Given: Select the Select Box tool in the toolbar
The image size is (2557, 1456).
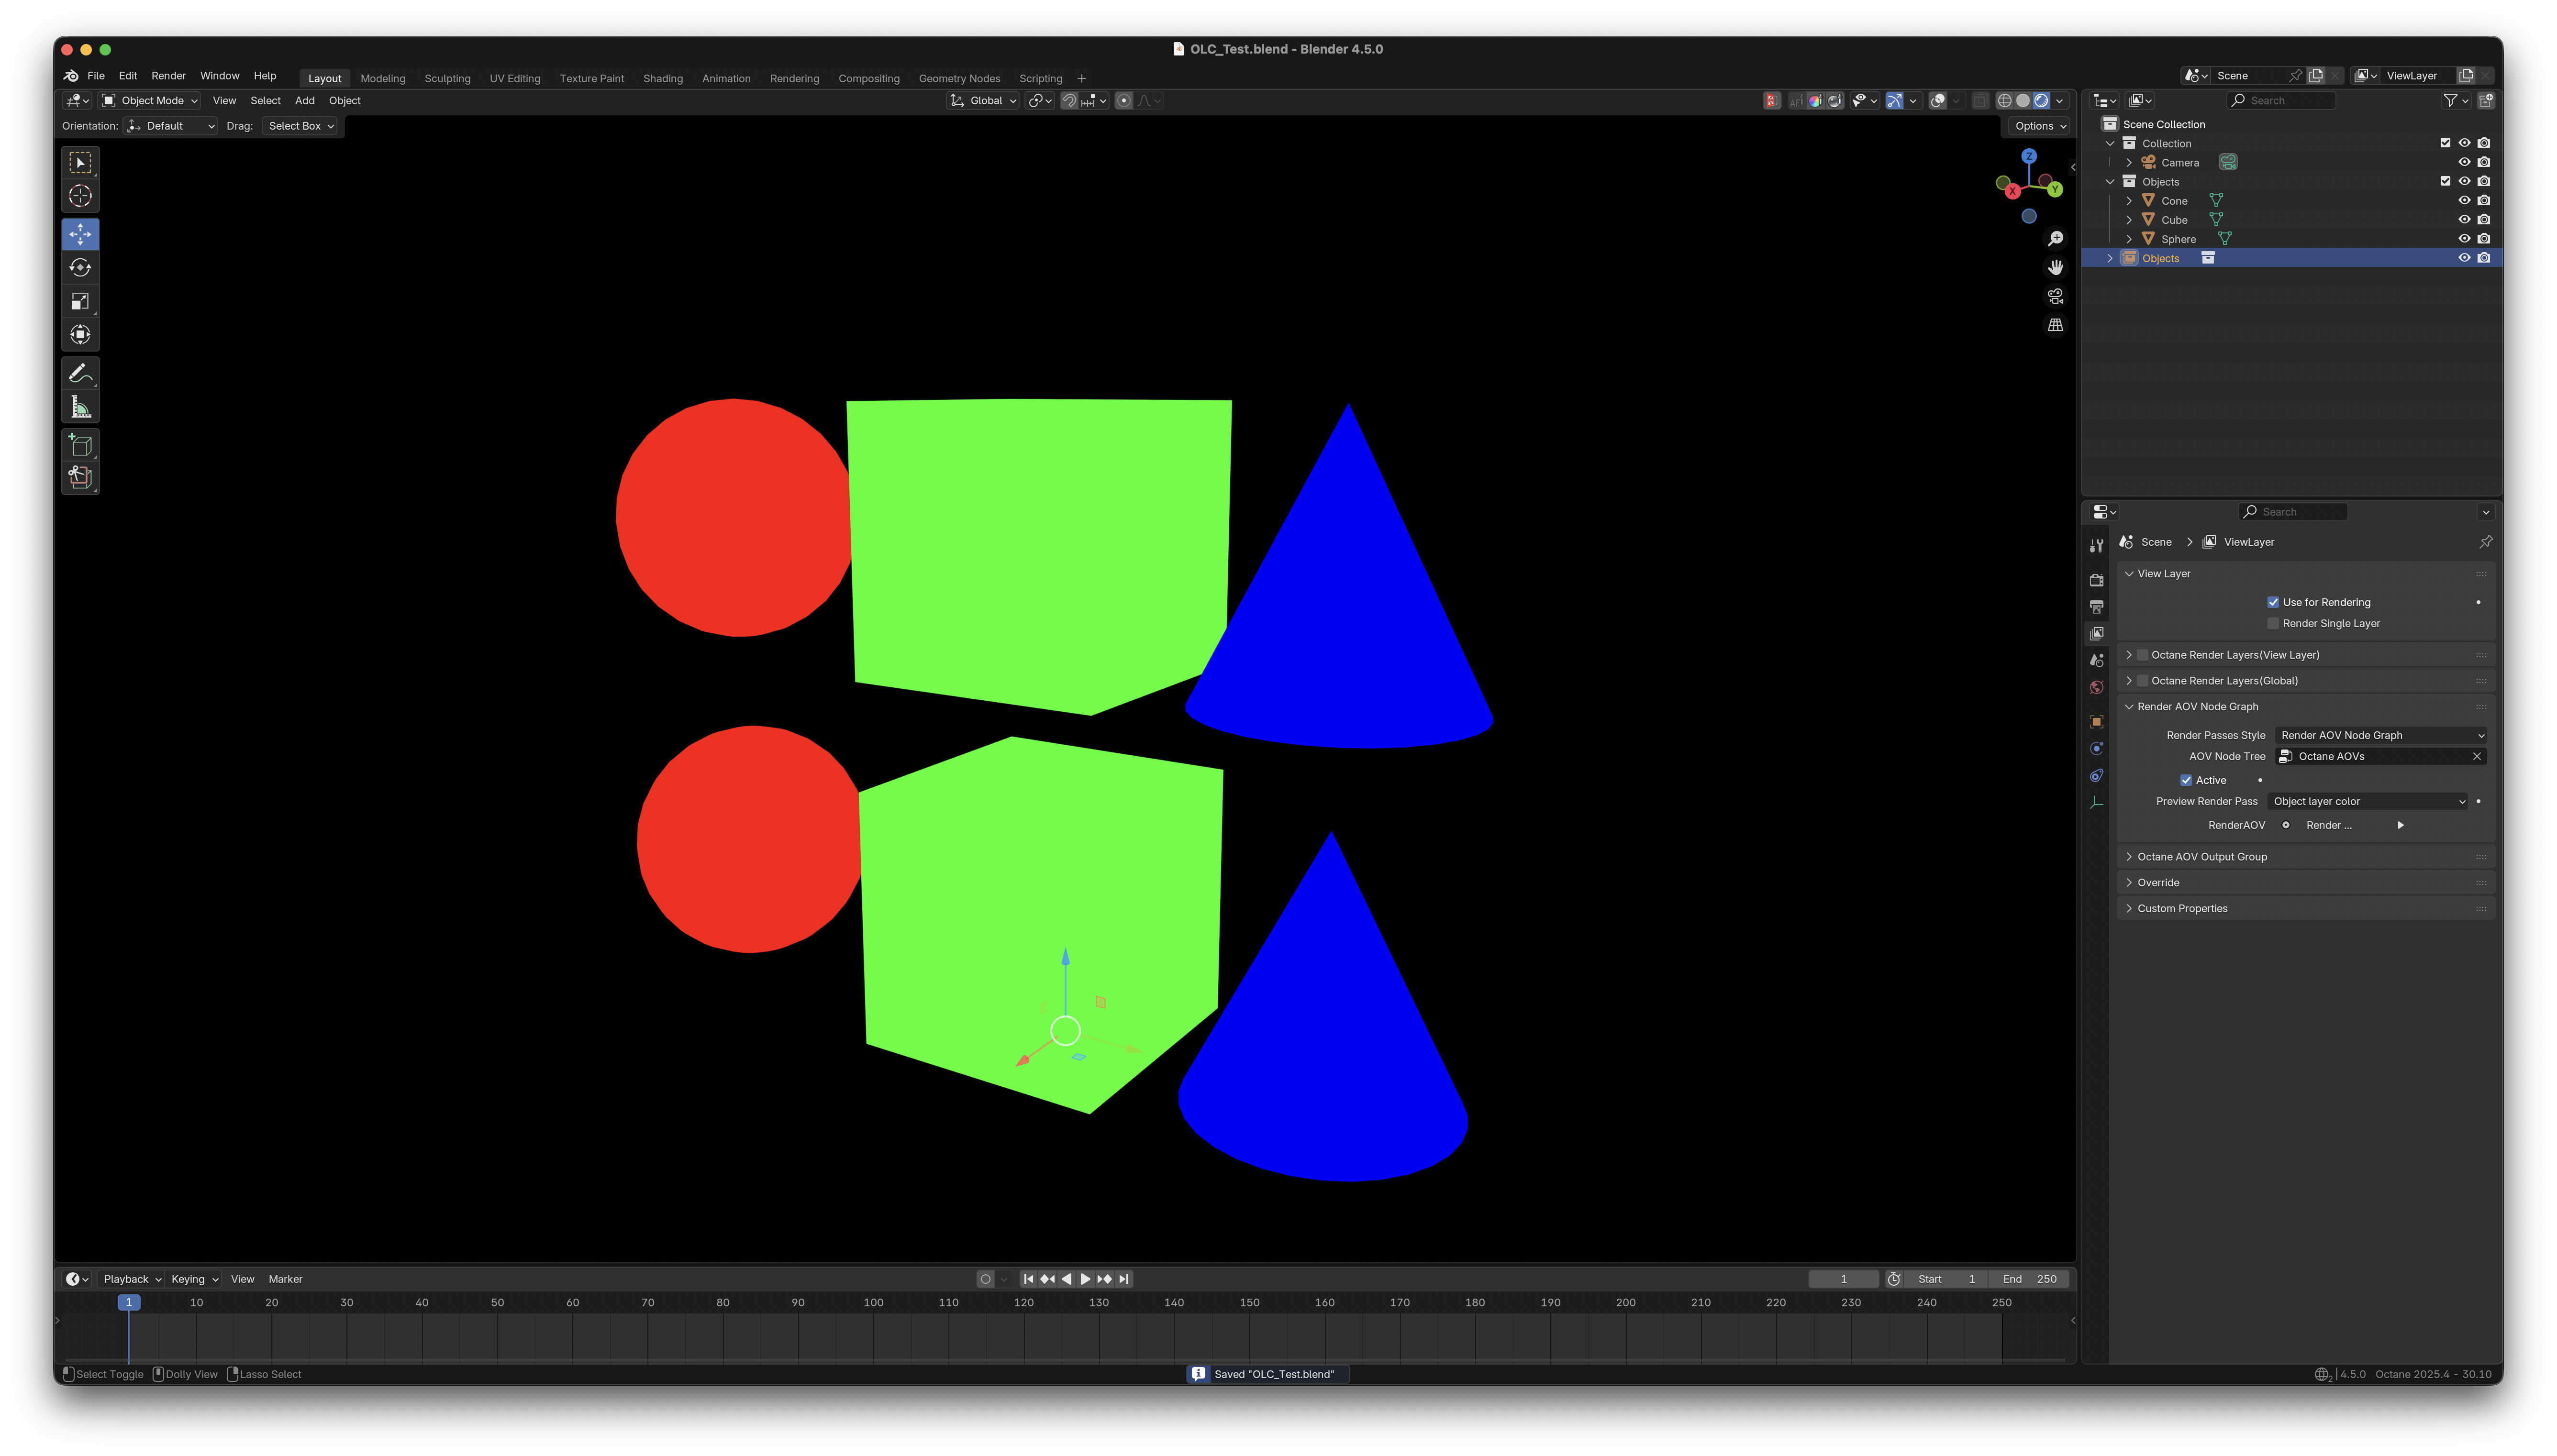Looking at the screenshot, I should tap(80, 163).
